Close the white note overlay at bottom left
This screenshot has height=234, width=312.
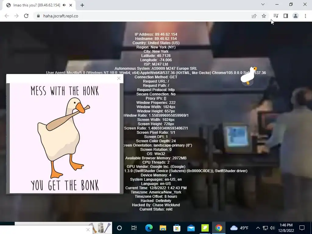coord(88,230)
